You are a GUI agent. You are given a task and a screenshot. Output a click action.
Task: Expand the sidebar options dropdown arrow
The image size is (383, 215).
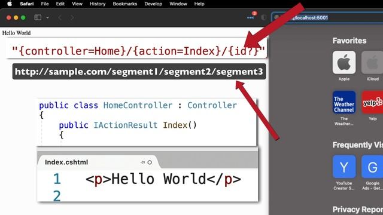click(47, 17)
